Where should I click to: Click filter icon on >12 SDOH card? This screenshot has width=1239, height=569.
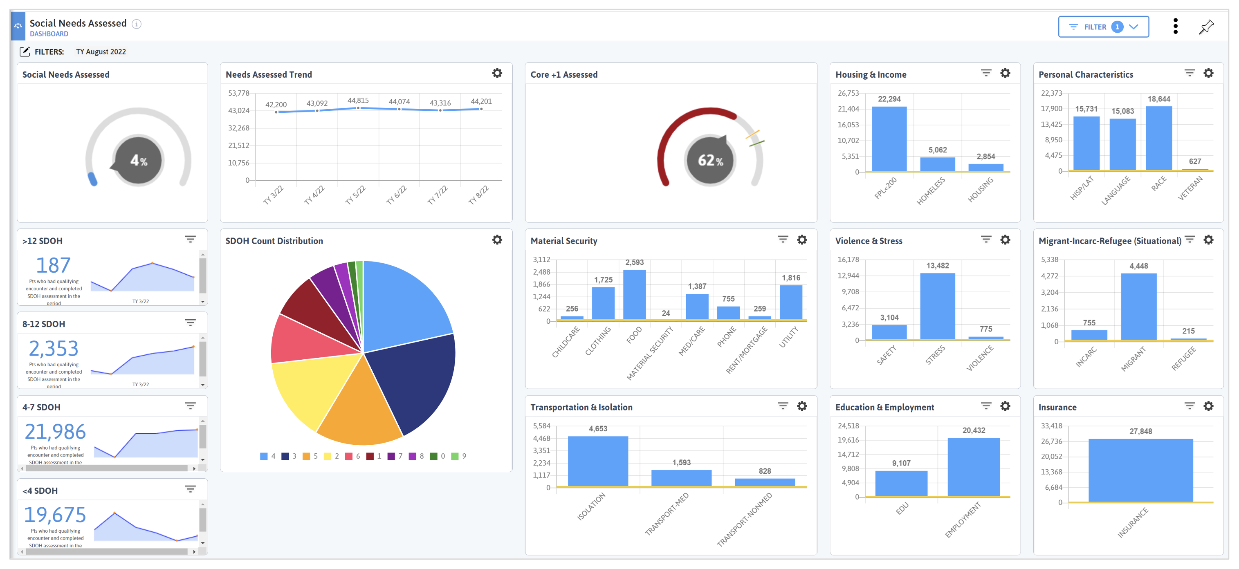click(191, 240)
